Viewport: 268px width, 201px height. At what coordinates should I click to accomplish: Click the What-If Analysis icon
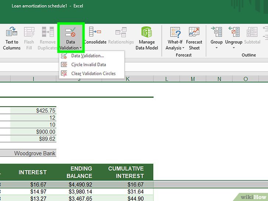175,32
